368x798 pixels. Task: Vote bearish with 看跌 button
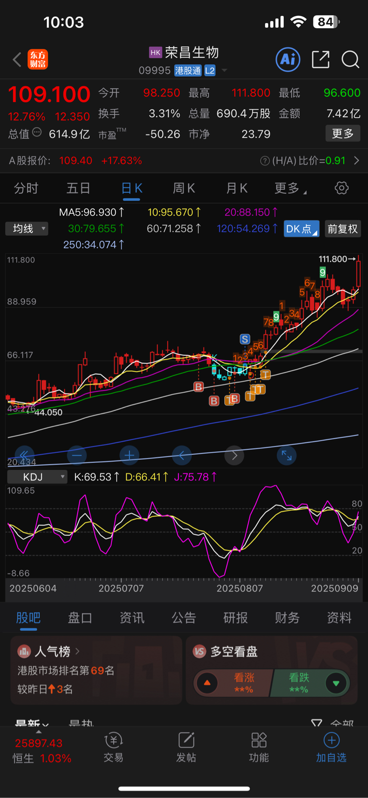(310, 683)
